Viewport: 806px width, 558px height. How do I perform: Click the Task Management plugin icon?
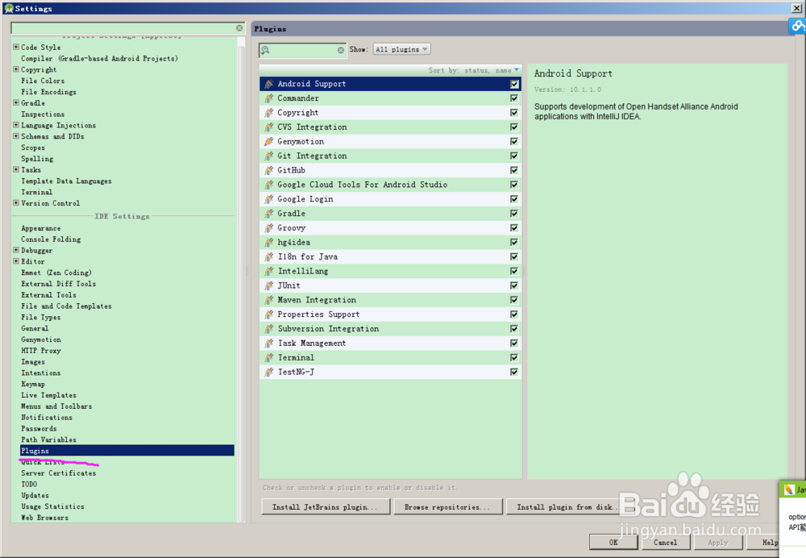268,343
